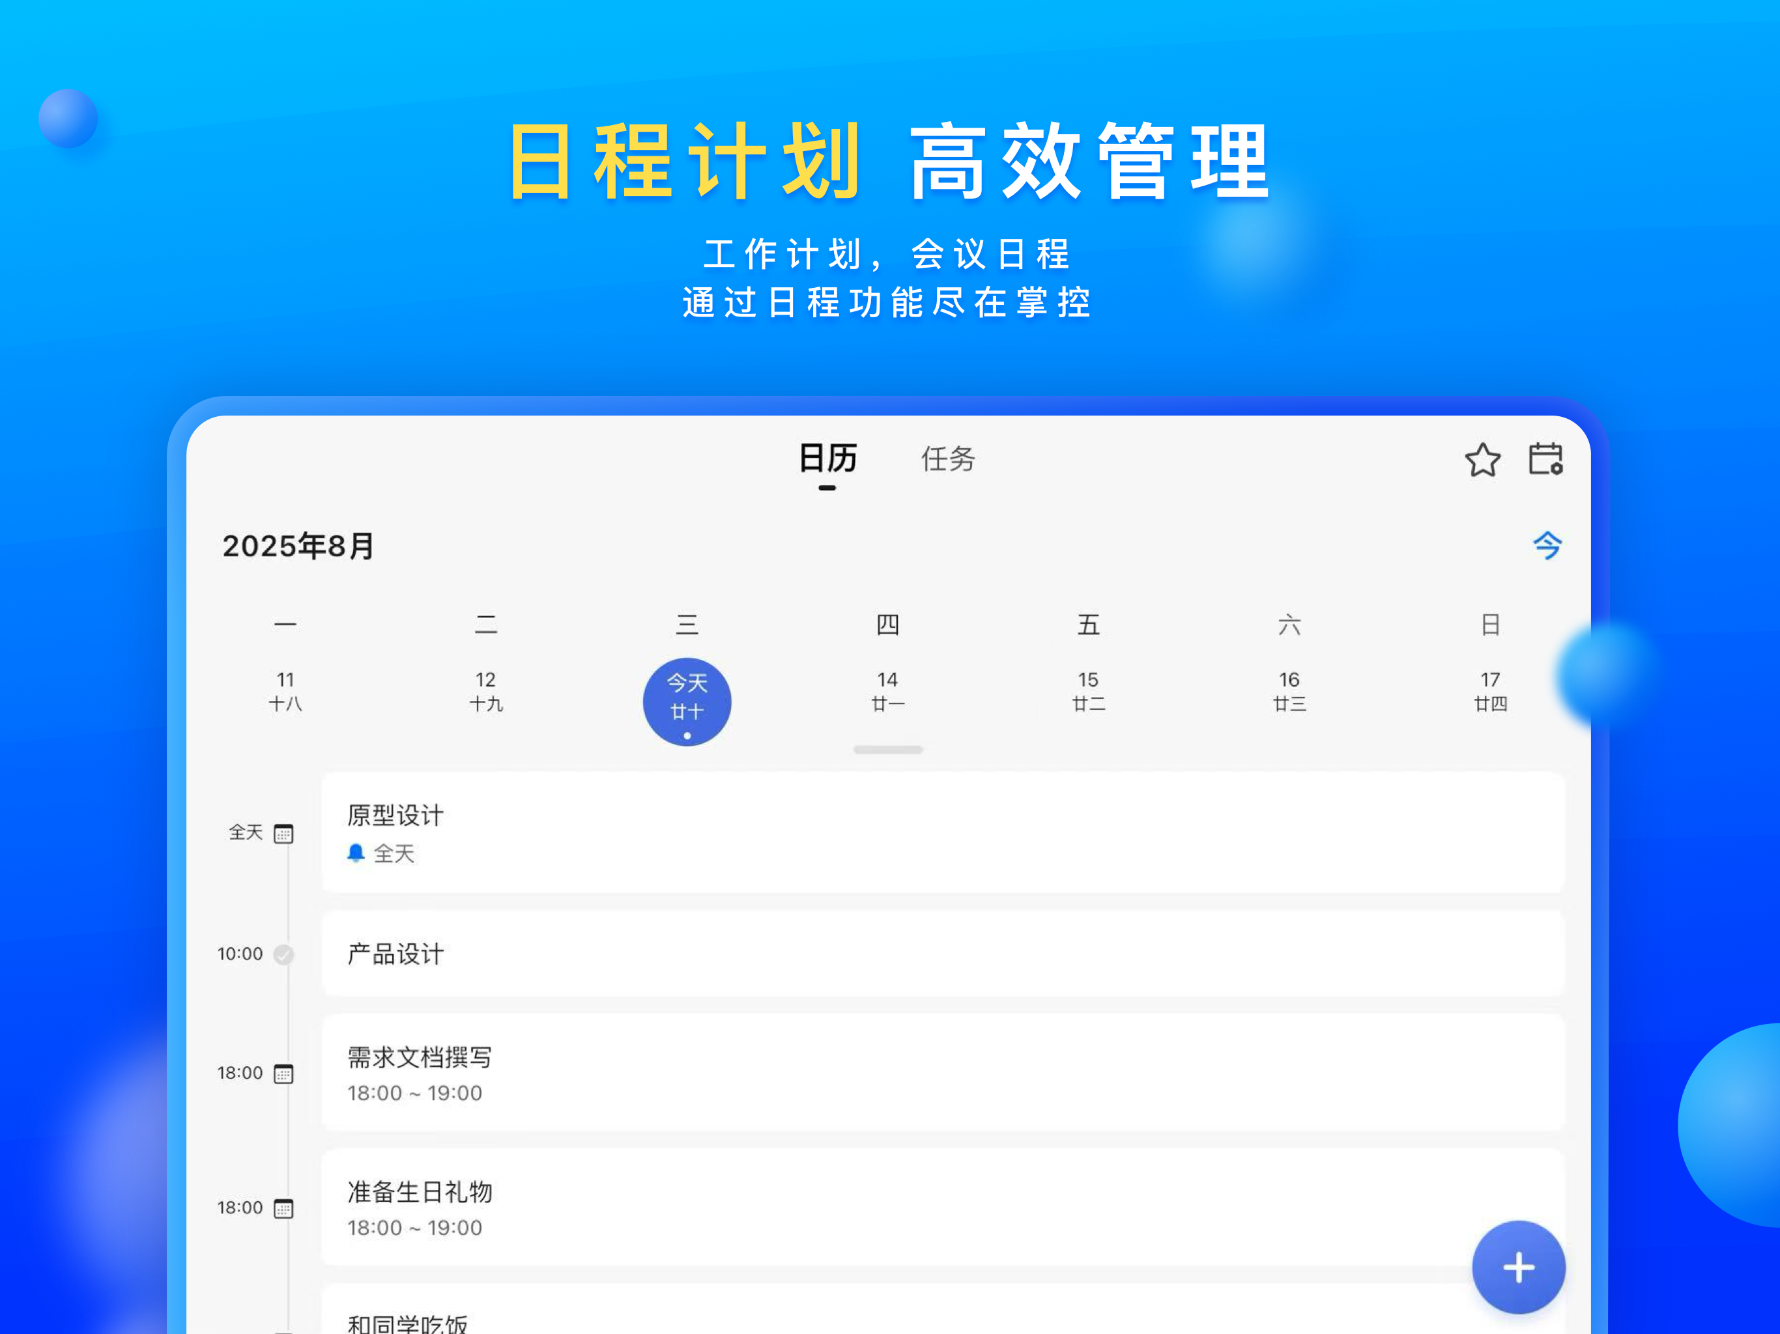Click the 全天 timeline label
The width and height of the screenshot is (1780, 1334).
tap(246, 832)
